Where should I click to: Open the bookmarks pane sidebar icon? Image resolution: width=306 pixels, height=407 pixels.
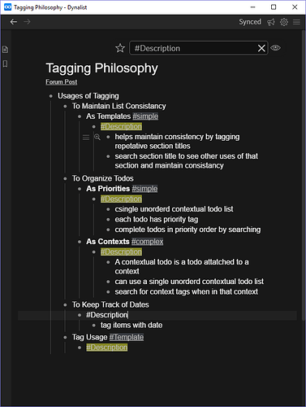tap(5, 63)
